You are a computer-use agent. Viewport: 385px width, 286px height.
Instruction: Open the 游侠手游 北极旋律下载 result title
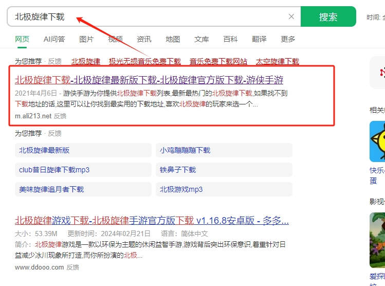pyautogui.click(x=149, y=80)
